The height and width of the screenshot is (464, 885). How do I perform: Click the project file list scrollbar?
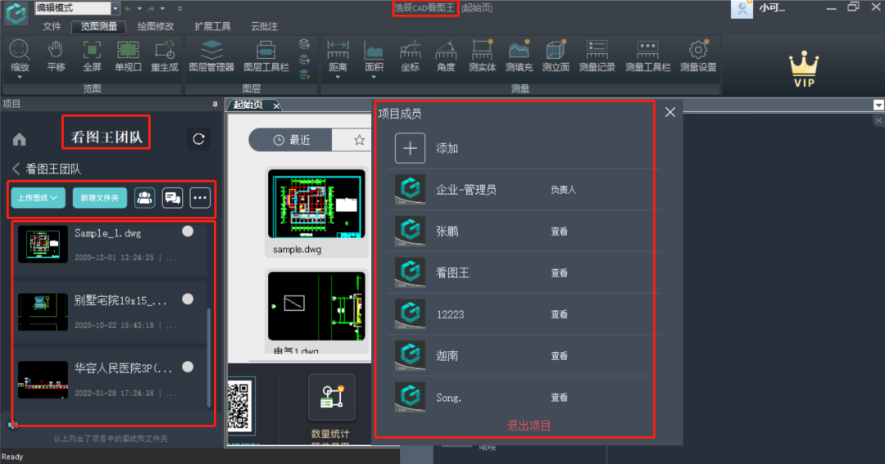tap(209, 356)
